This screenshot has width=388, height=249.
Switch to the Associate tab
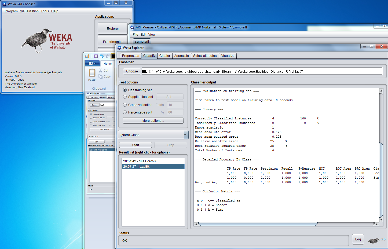[x=182, y=56]
